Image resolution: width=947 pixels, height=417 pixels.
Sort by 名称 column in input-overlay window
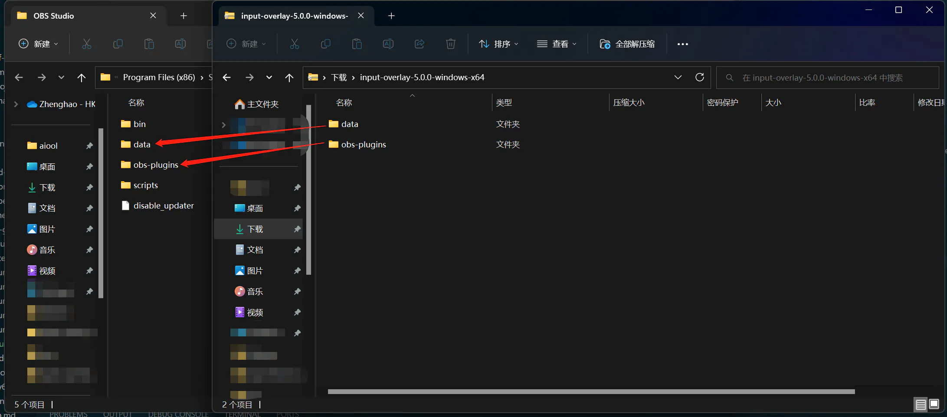click(x=344, y=103)
